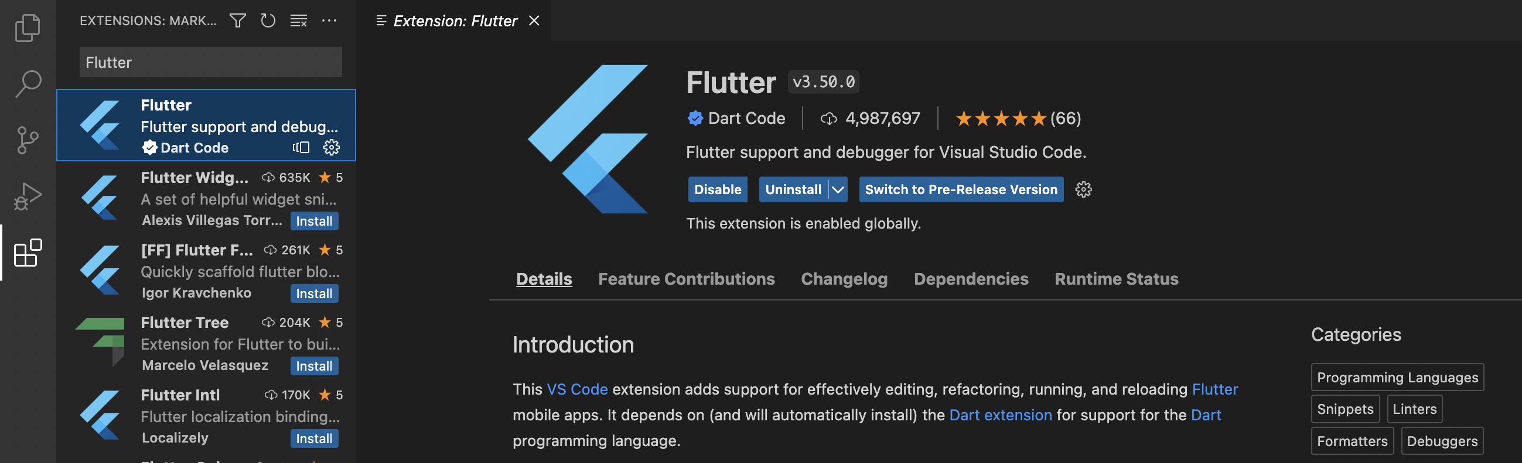The image size is (1522, 463).
Task: Click the large Flutter logo
Action: [588, 139]
